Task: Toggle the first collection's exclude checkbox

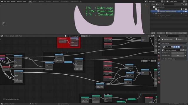Action: [182, 9]
